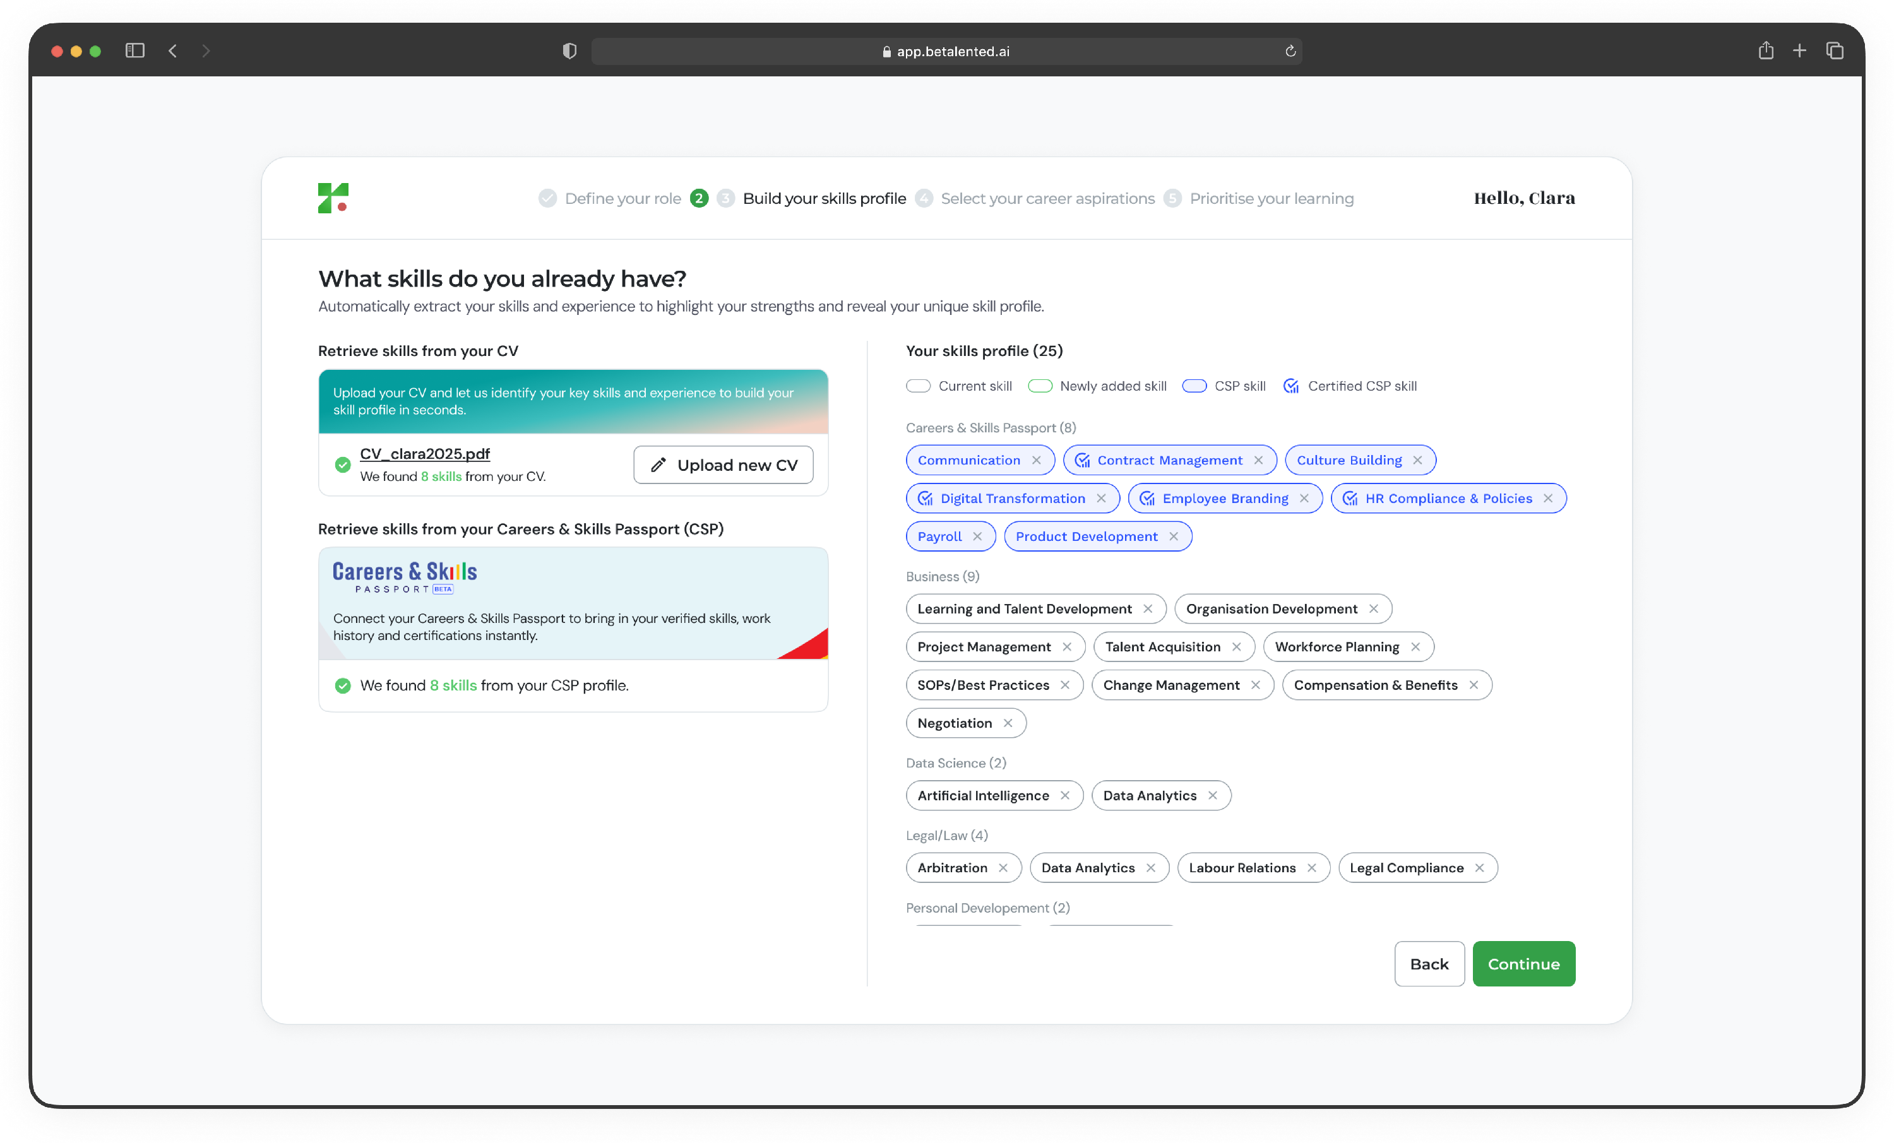Remove the Negotiation skill tag
Image resolution: width=1894 pixels, height=1143 pixels.
pyautogui.click(x=1008, y=723)
